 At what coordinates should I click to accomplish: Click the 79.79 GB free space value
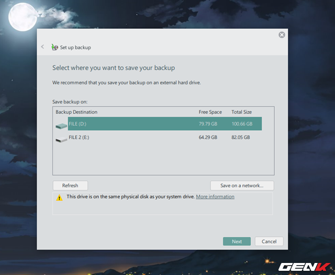(208, 124)
